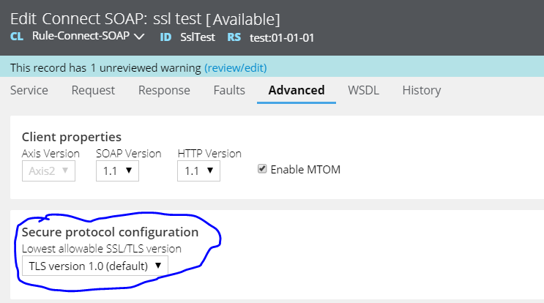Click the ID label icon
The width and height of the screenshot is (544, 303).
tap(165, 37)
